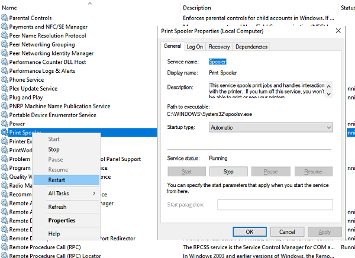
Task: Click gear icon for Peer Networking Identity Manager
Action: point(4,53)
